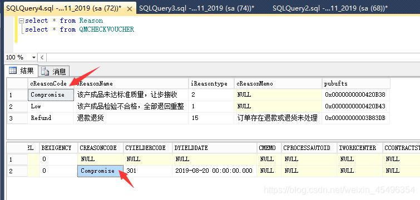Click the Refund reason code cell

pyautogui.click(x=51, y=118)
